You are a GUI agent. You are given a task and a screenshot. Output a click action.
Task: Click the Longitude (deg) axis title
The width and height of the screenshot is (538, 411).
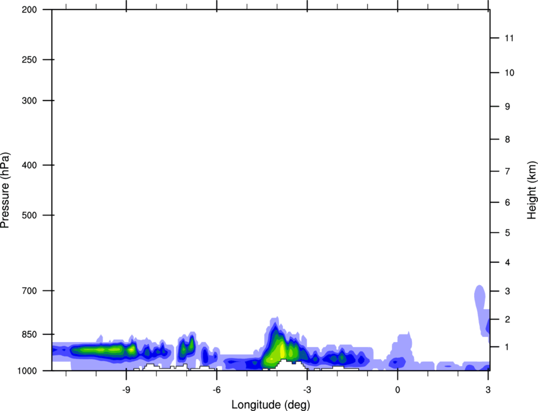pyautogui.click(x=271, y=405)
